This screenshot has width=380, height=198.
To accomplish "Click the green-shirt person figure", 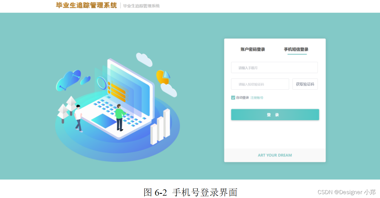I will pyautogui.click(x=120, y=118).
